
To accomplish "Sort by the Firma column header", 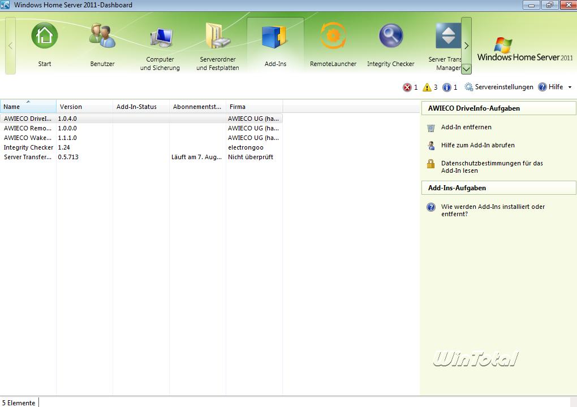I will (255, 107).
